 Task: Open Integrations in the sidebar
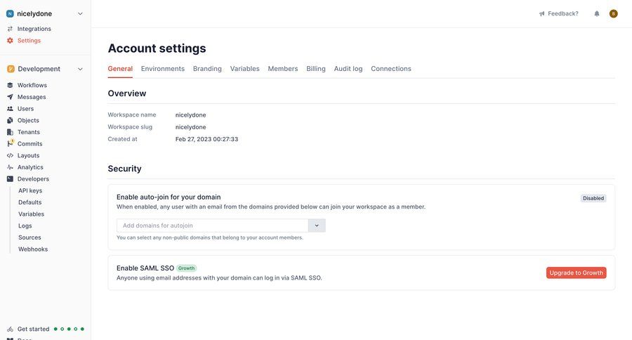(34, 29)
